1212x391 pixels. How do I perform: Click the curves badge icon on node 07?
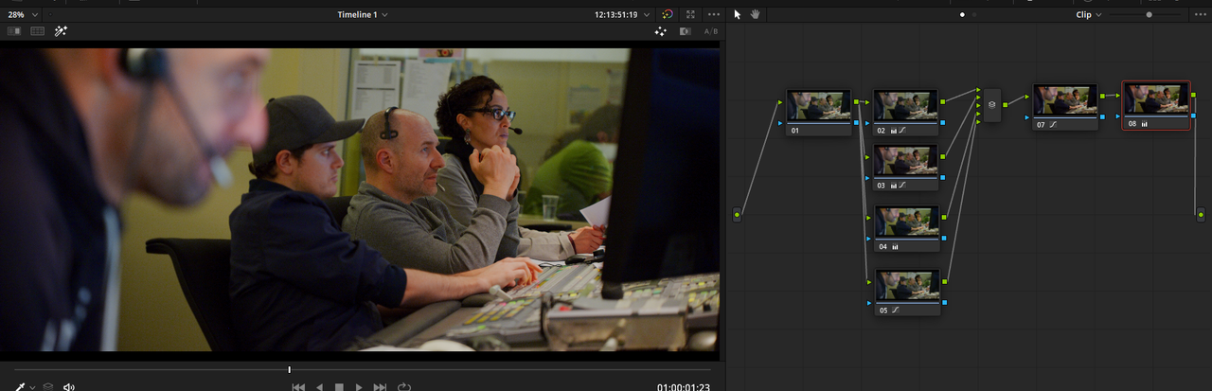(x=1053, y=124)
